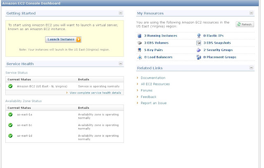Click the Details column header in Service Status
Viewport: 264px width, 168px height.
click(x=83, y=79)
